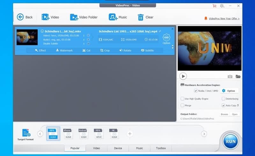Open Hardware Acceleration Option button

(229, 91)
